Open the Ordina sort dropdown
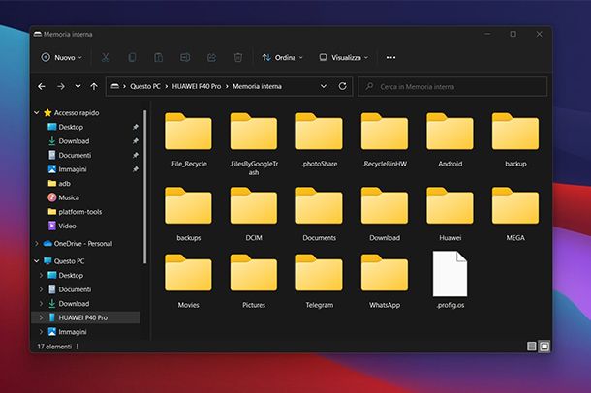Viewport: 591px width, 393px height. 282,58
